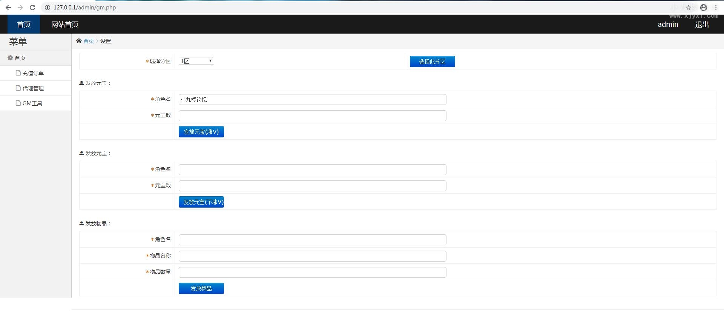Click the gear icon beside sidebar 首页
724x328 pixels.
point(10,58)
